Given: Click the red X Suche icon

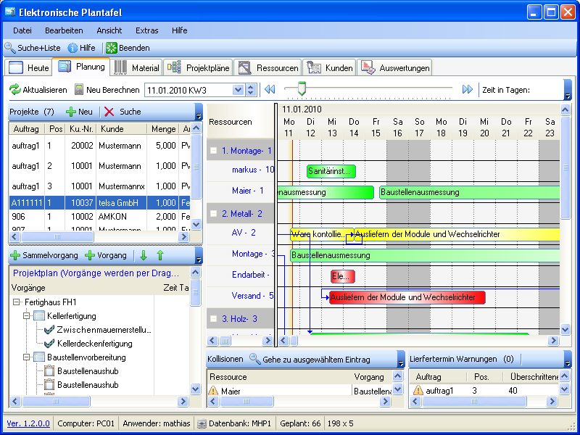Looking at the screenshot, I should pos(109,112).
